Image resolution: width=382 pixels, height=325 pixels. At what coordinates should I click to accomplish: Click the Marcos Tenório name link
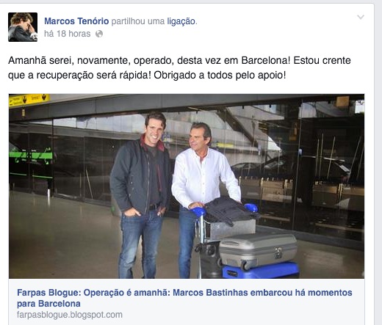coord(76,21)
